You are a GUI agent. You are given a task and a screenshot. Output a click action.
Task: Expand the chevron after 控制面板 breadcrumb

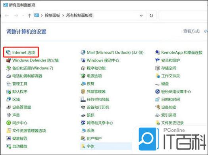point(63,15)
